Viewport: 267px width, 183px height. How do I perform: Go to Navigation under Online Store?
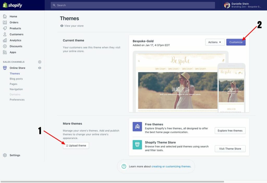coord(16,89)
